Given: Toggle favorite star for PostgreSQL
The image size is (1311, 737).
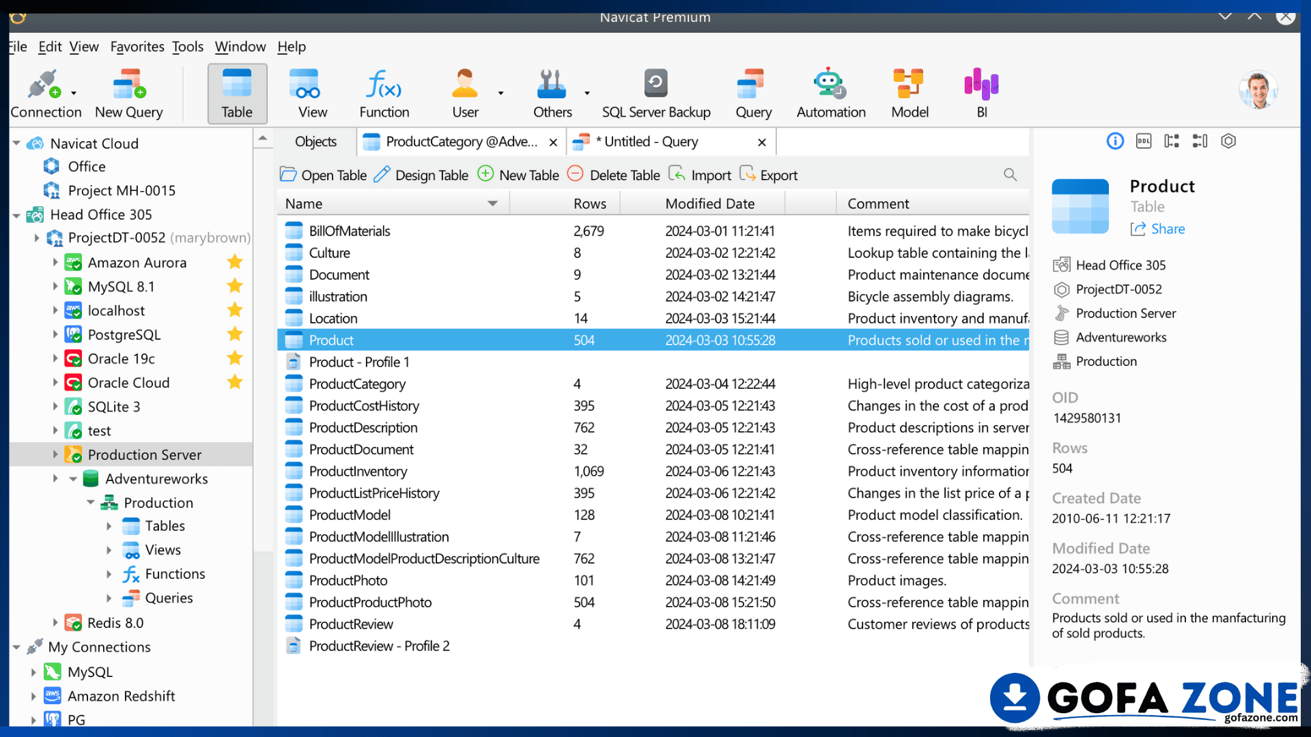Looking at the screenshot, I should click(235, 334).
